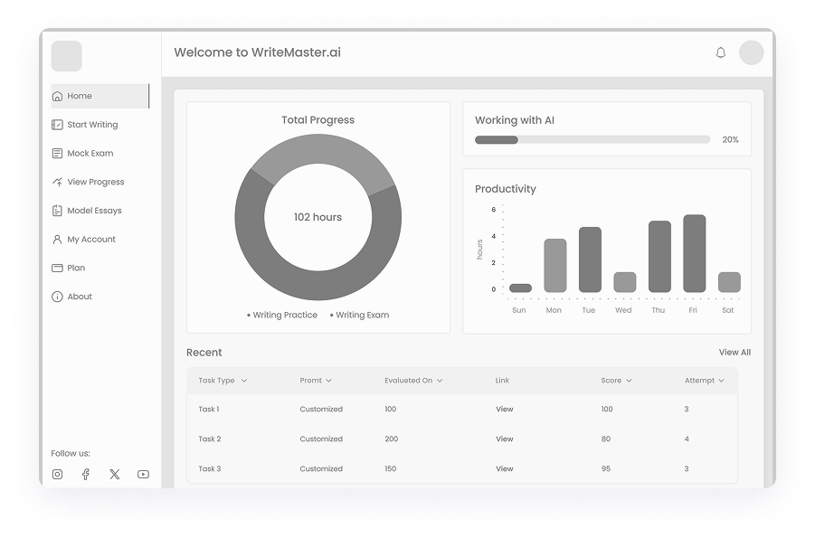Expand the Evalueted On column chevron
The image size is (815, 538).
[x=440, y=381]
